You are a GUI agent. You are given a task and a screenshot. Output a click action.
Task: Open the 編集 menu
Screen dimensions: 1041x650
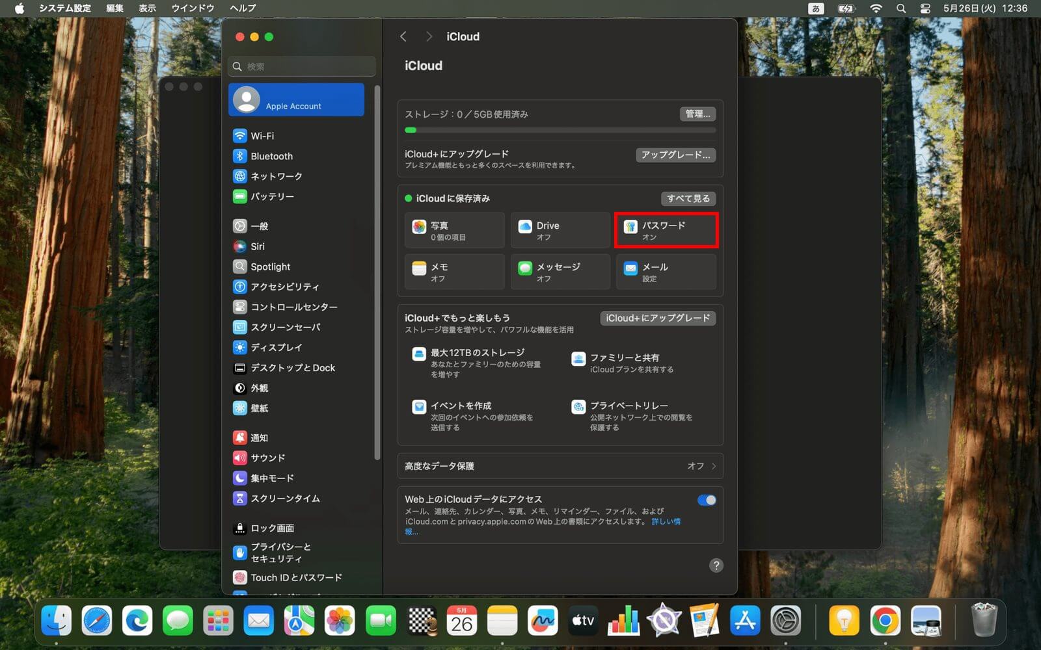(x=115, y=8)
